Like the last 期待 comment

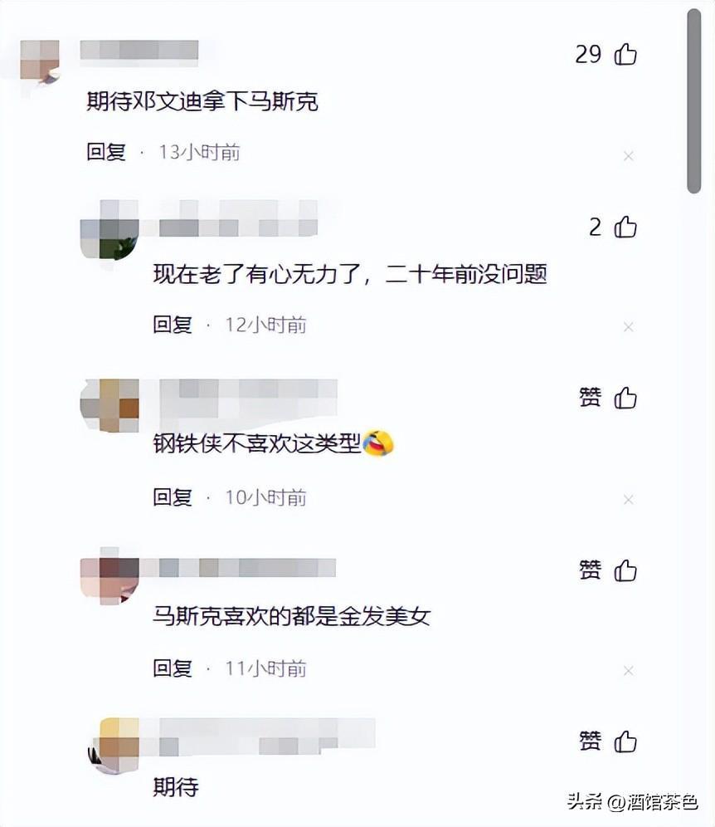tap(625, 741)
